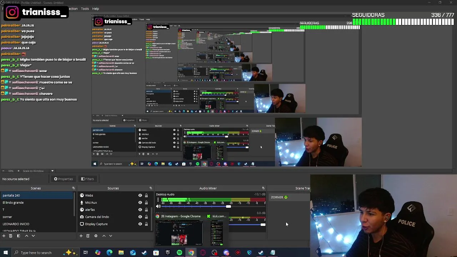457x257 pixels.
Task: Hide the Display Capture source
Action: pos(140,224)
